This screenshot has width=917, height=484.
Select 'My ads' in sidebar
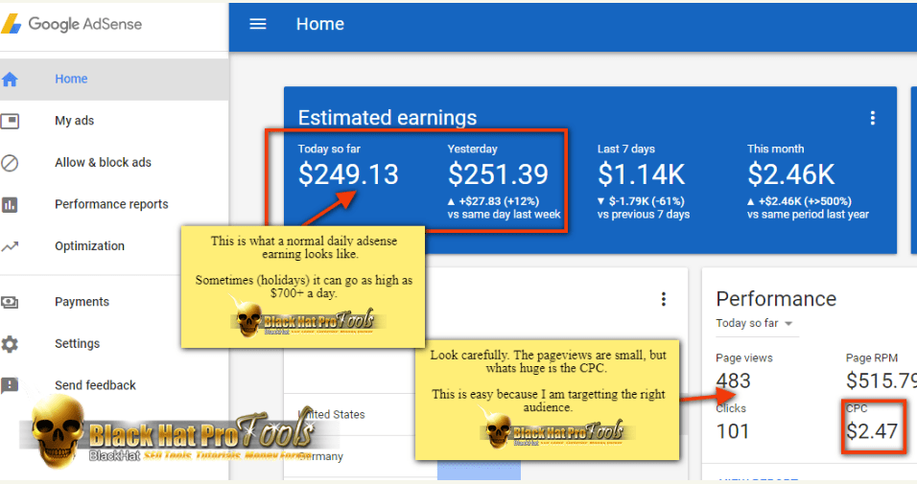pos(74,121)
